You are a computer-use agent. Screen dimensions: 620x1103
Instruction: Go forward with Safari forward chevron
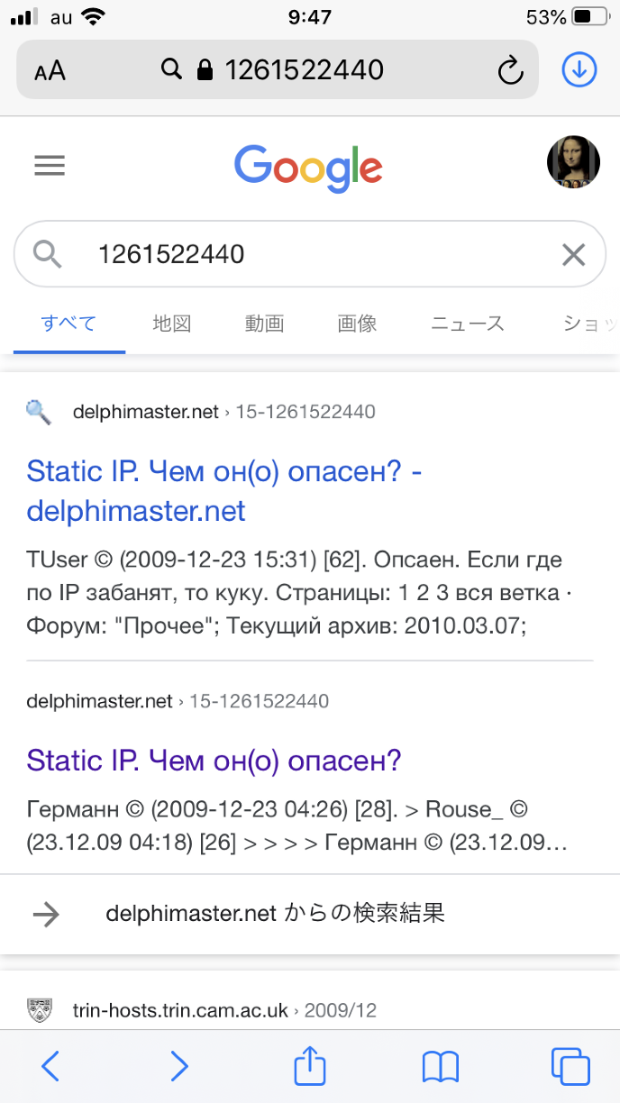pyautogui.click(x=179, y=1067)
